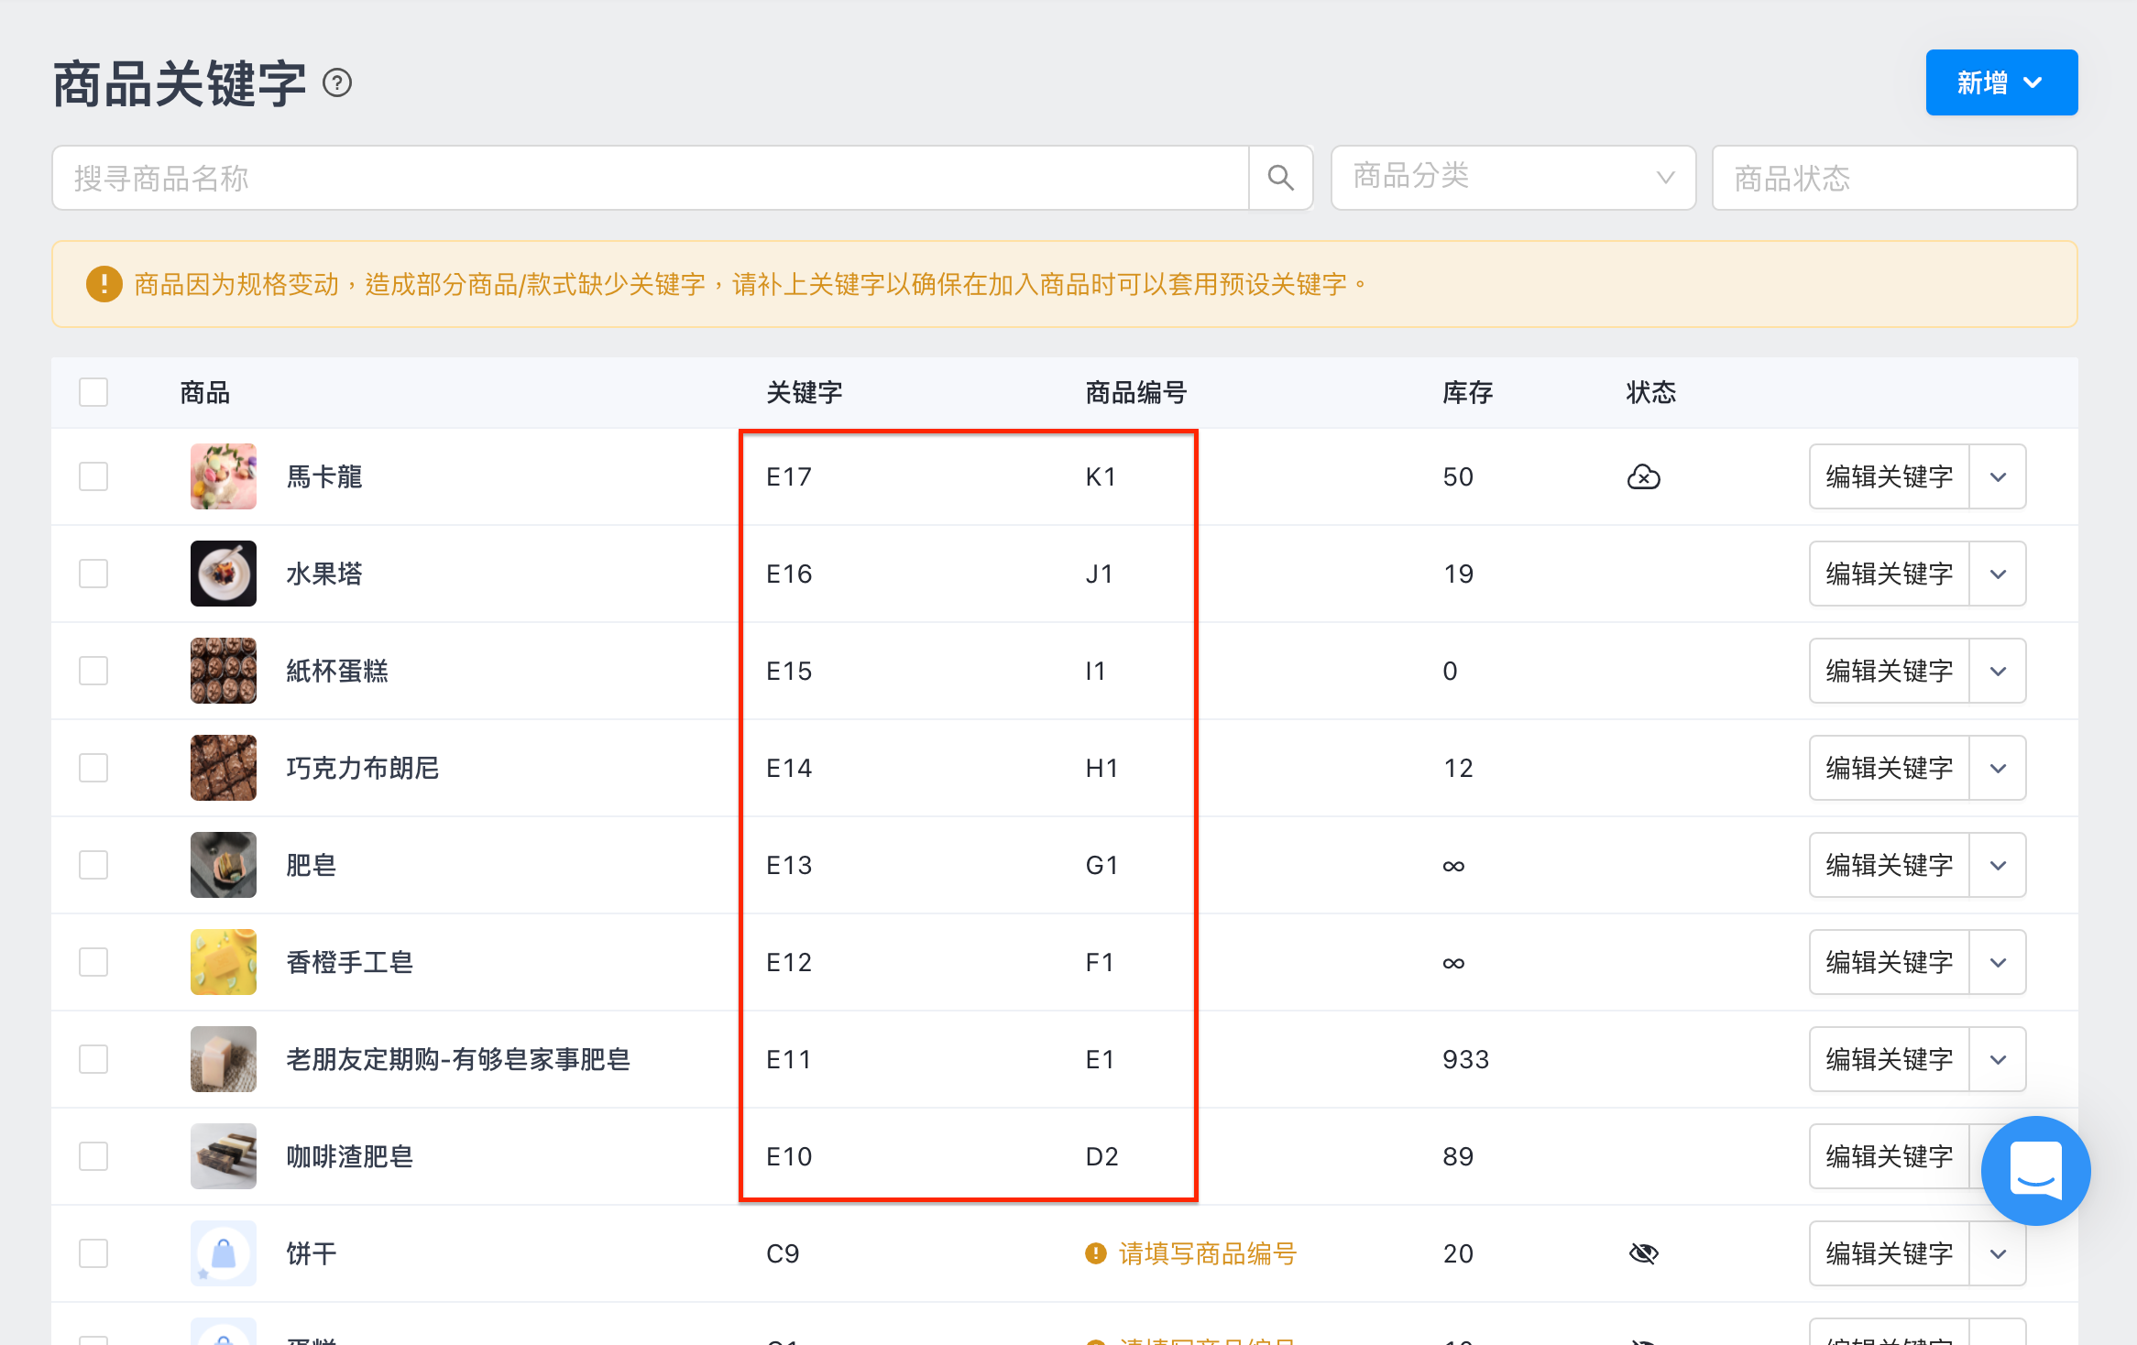Expand the arrow beside 巧克力布朗尼 编辑关键字
Image resolution: width=2137 pixels, height=1345 pixels.
pos(1998,768)
